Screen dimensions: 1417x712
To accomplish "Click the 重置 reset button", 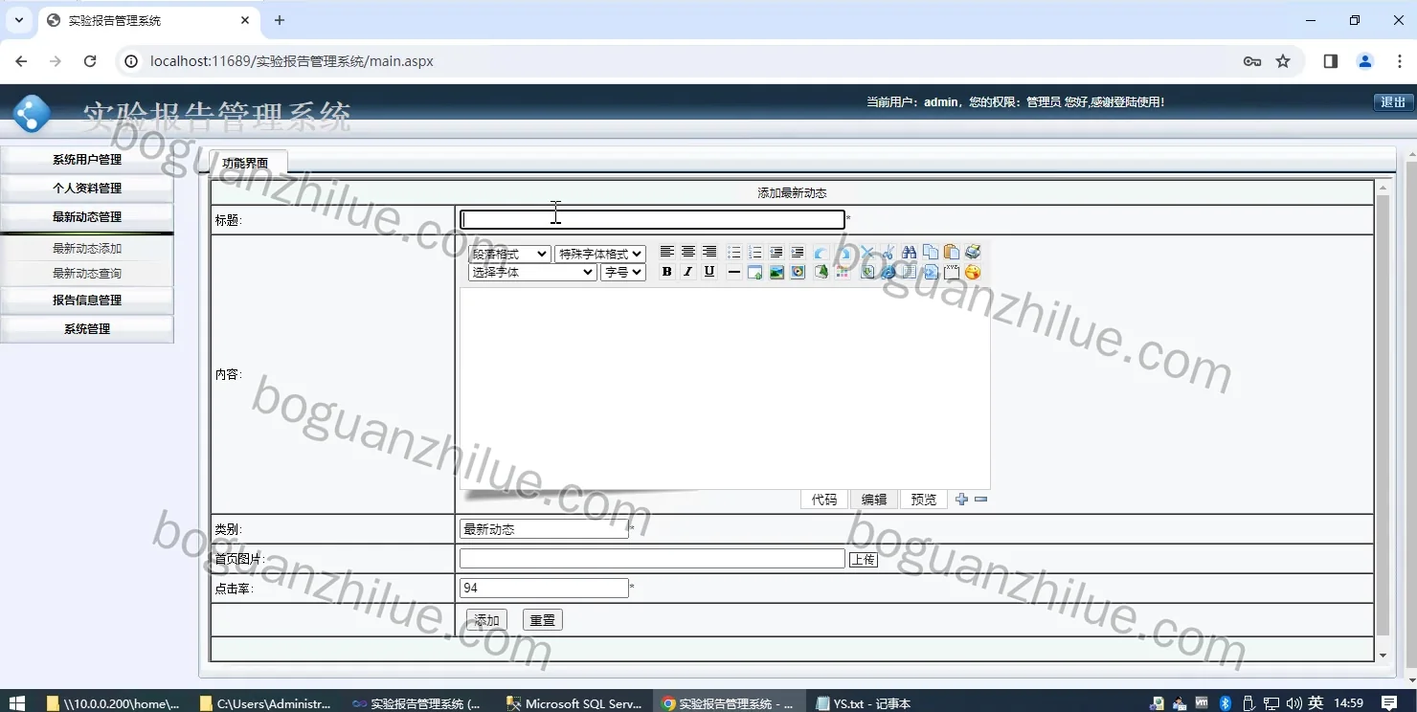I will (543, 620).
